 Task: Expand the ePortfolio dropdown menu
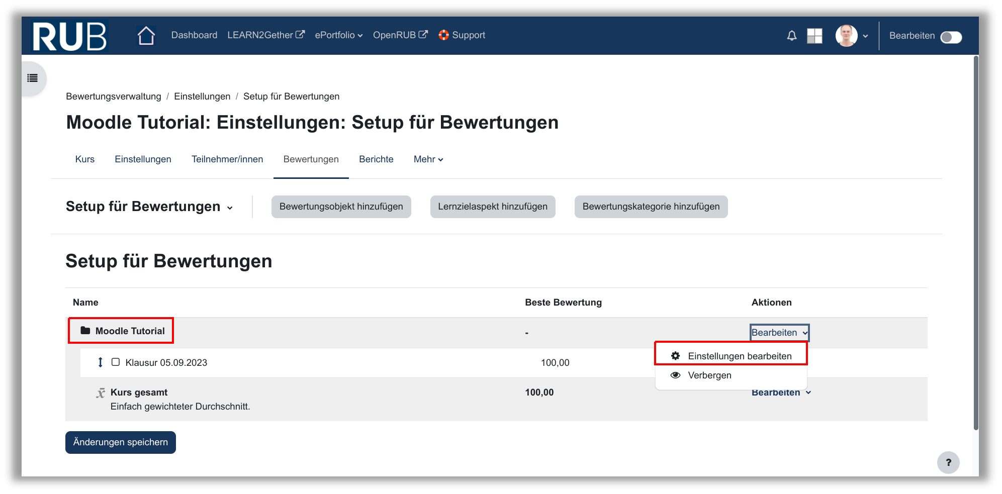(x=338, y=35)
